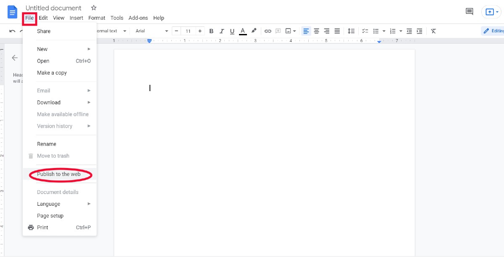Star the Untitled document
Screen dimensions: 504x257
[x=93, y=8]
